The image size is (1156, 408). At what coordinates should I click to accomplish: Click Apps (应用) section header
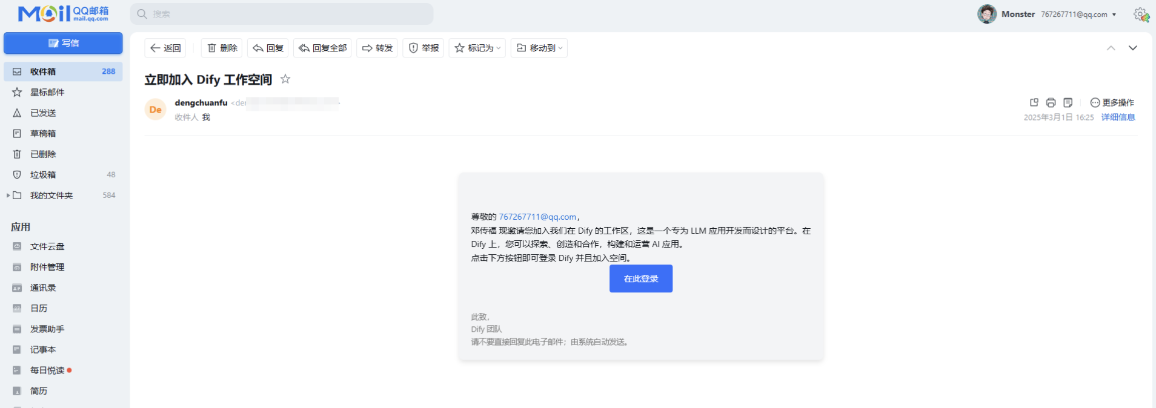pyautogui.click(x=21, y=227)
